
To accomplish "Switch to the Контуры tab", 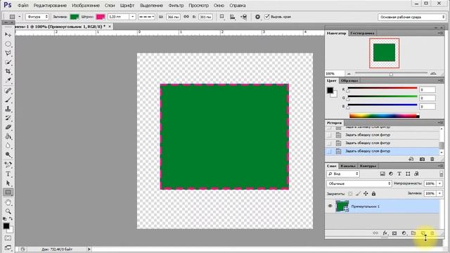I will pos(368,166).
